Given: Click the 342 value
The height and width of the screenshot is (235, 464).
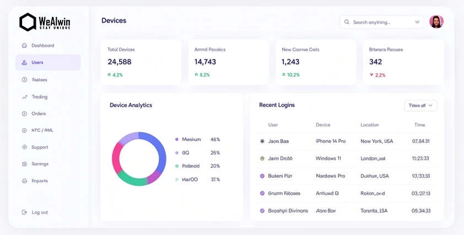Looking at the screenshot, I should (375, 62).
